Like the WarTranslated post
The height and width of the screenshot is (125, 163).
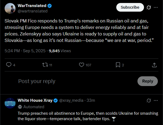point(81,65)
